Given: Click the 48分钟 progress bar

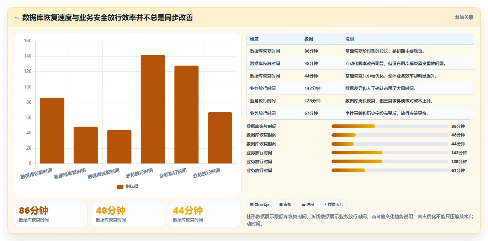Looking at the screenshot, I should (390, 135).
